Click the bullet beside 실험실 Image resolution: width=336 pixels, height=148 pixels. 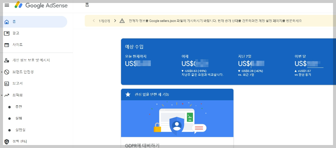pyautogui.click(x=9, y=130)
